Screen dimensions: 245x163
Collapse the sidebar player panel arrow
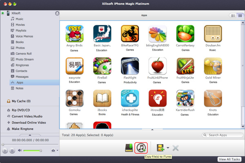(30, 135)
